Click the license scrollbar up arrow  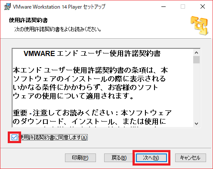pyautogui.click(x=196, y=53)
